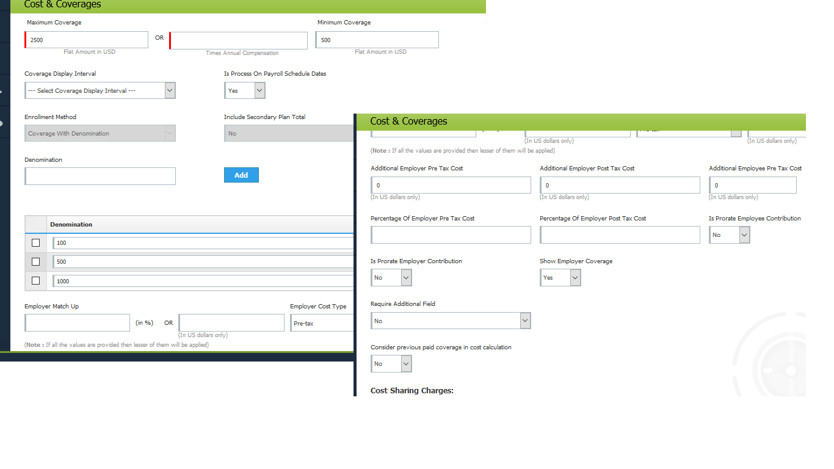Focus the Times Annual Compensation field
Screen dimensions: 834x469
coord(239,40)
